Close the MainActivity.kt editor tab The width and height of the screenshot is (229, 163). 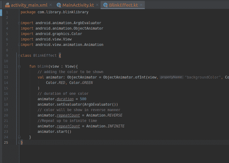(x=97, y=5)
